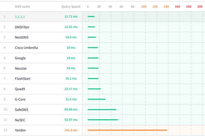Click the green bar for NuSEC

click(103, 120)
